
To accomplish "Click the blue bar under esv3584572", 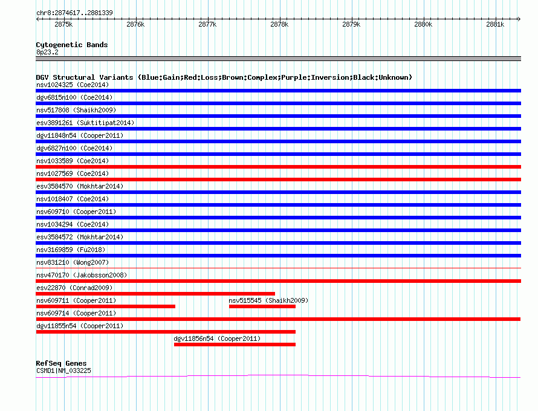I will 278,243.
